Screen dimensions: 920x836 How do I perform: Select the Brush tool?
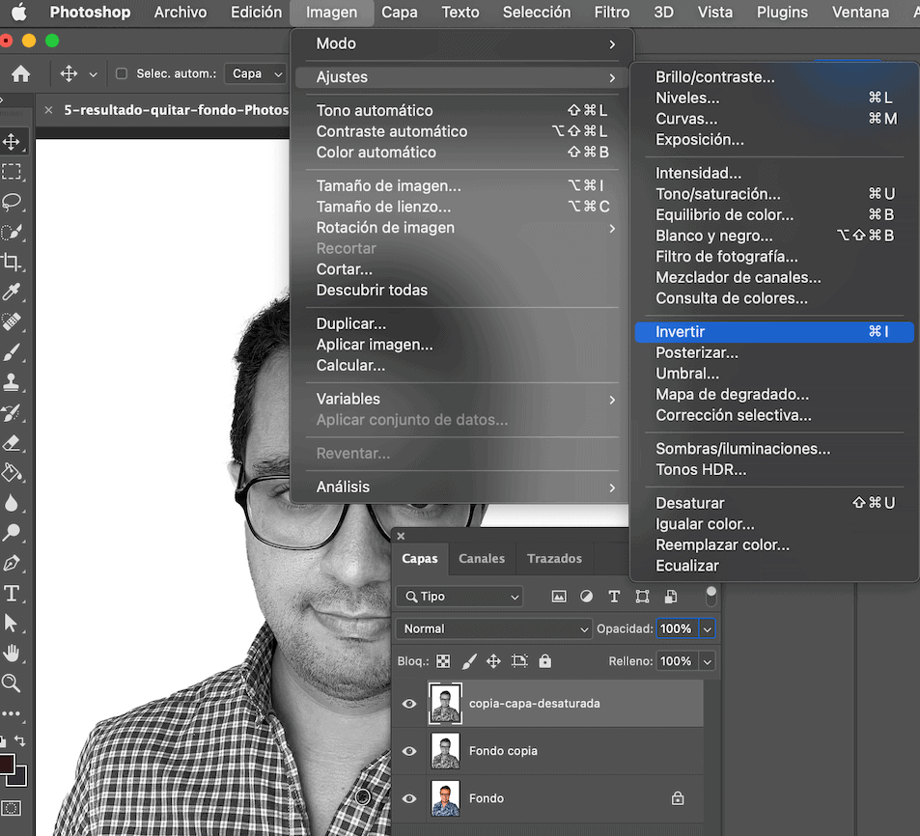(x=12, y=352)
